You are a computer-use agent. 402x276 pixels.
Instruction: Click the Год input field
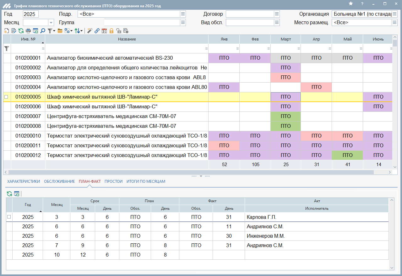30,14
